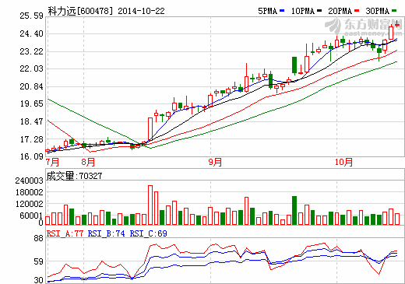Click the green 30PMA legend color marker
405x284 pixels.
pos(394,11)
